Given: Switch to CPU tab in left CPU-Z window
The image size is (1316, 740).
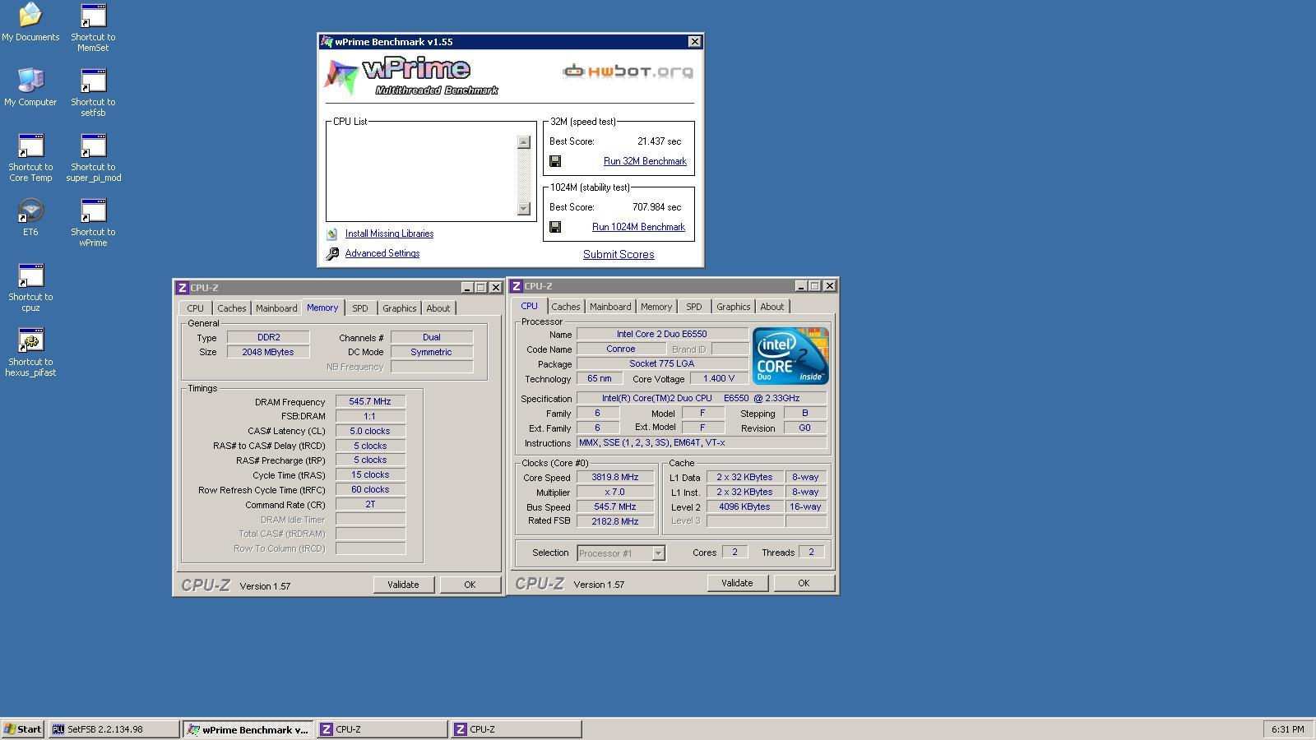Looking at the screenshot, I should coord(195,308).
